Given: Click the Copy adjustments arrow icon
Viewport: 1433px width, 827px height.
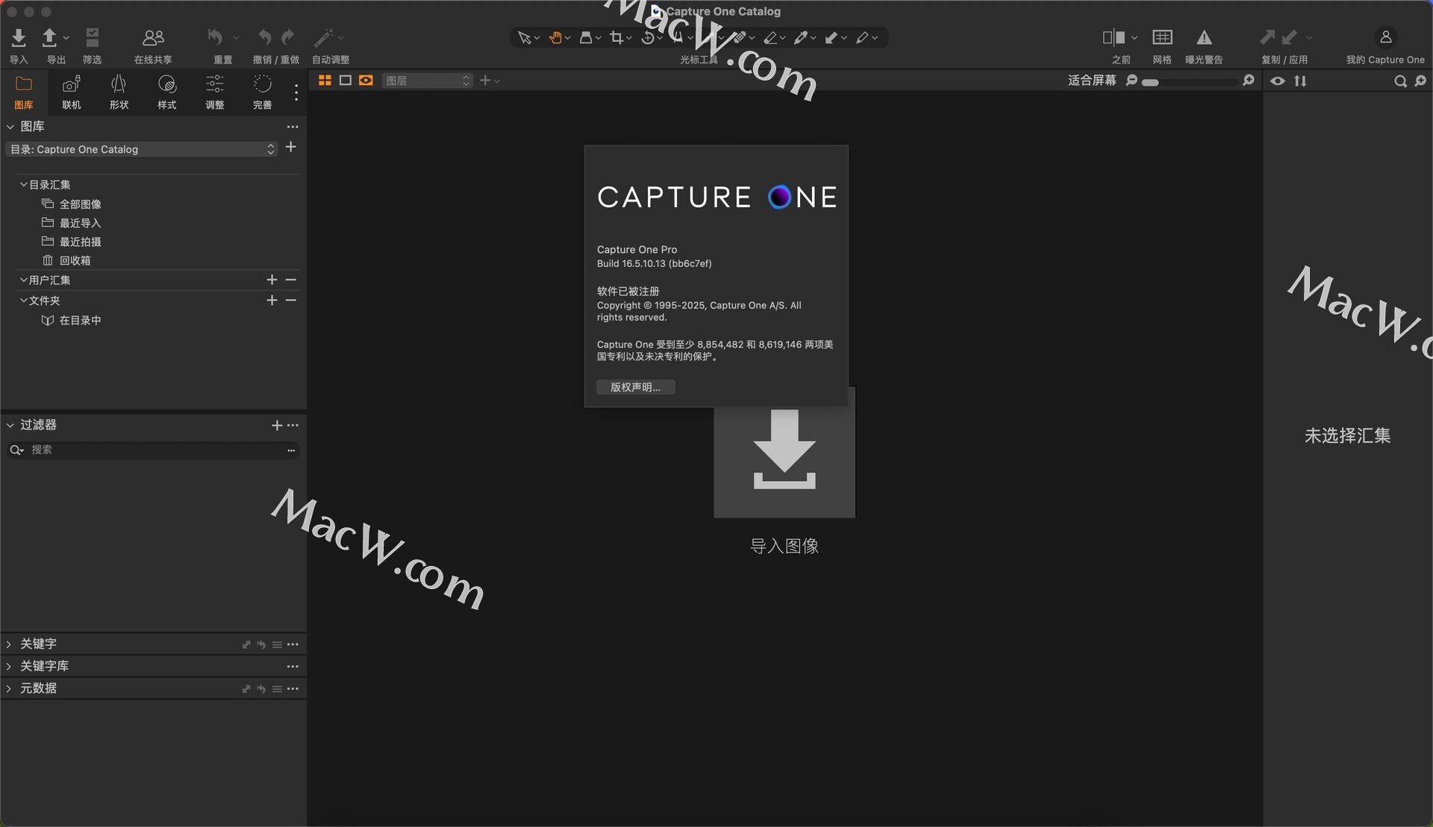Looking at the screenshot, I should pos(1267,37).
